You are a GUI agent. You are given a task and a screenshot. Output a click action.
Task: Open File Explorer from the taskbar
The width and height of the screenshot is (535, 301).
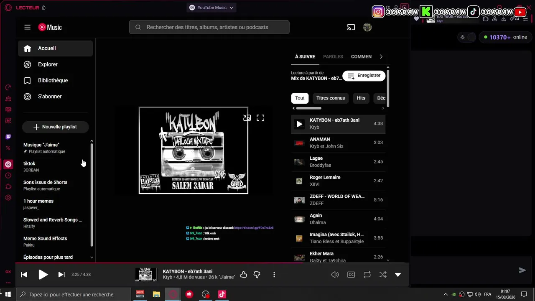point(156,294)
